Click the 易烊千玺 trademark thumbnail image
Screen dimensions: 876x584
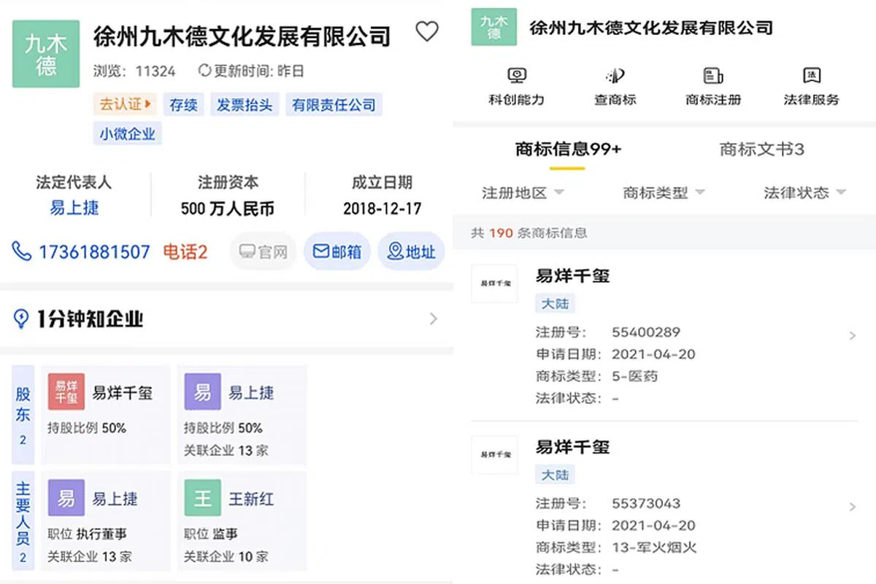[494, 284]
